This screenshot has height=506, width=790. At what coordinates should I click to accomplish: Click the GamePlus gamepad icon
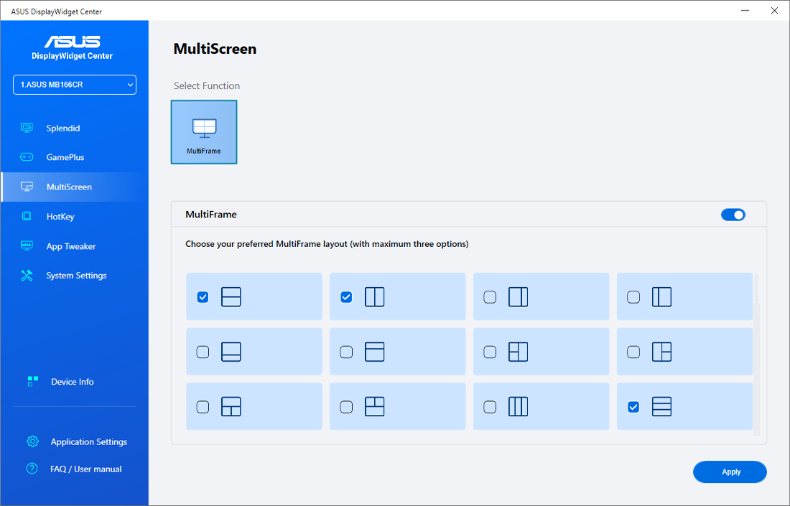pos(27,157)
